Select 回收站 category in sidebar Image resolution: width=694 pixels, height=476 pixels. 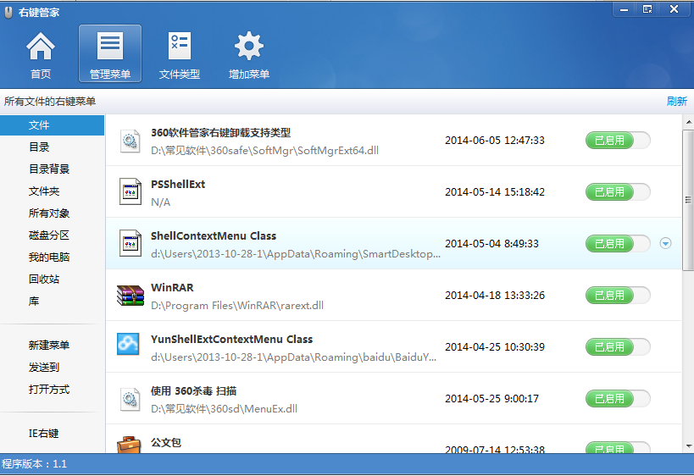pos(44,280)
